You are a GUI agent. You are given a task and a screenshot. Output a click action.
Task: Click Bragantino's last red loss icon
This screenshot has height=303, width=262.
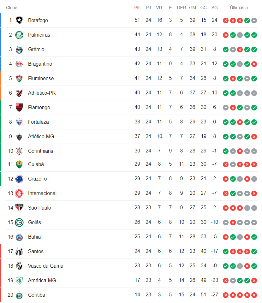254,64
